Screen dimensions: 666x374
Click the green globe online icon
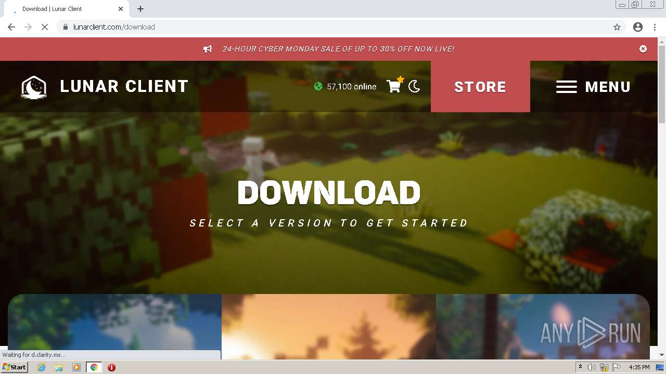(x=318, y=86)
